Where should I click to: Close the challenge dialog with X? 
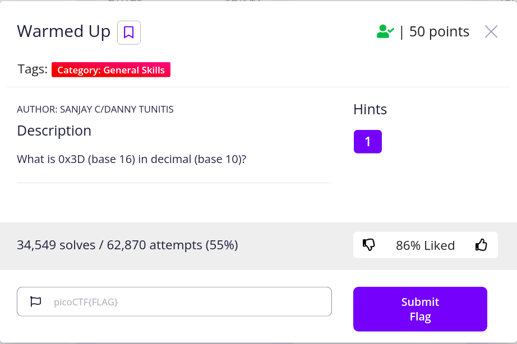491,32
